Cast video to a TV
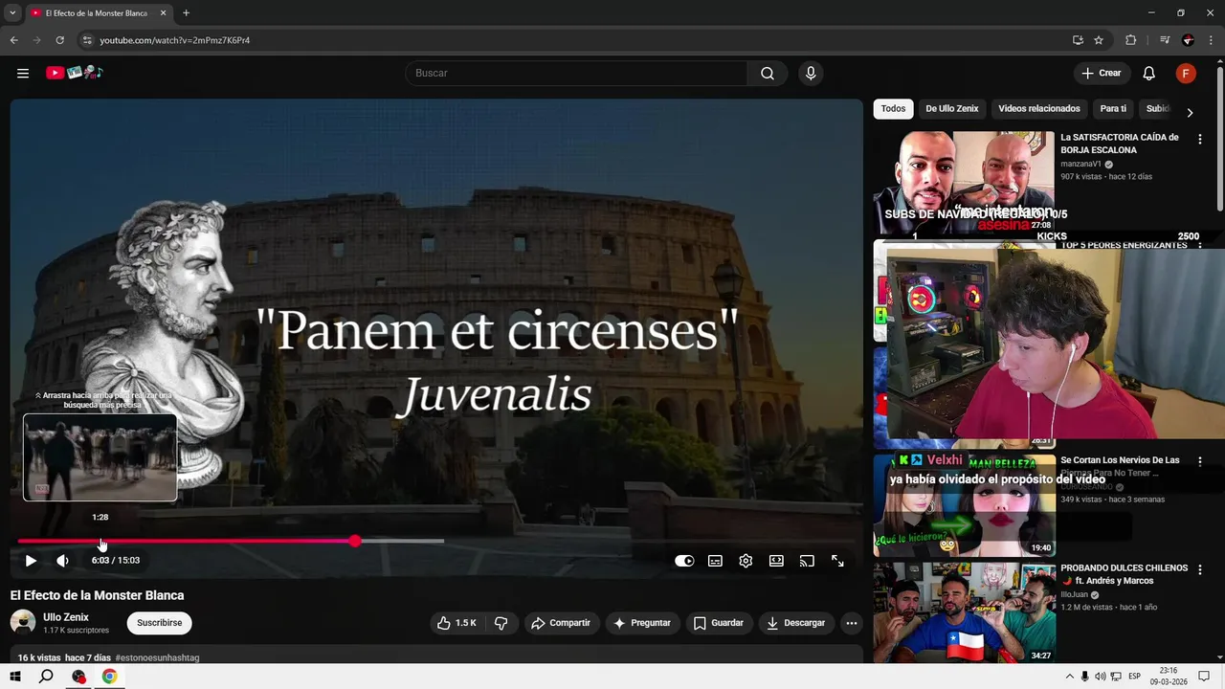 (x=807, y=561)
